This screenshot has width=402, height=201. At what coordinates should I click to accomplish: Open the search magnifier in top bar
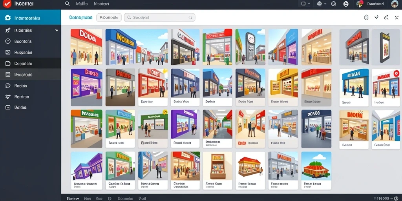click(x=68, y=4)
